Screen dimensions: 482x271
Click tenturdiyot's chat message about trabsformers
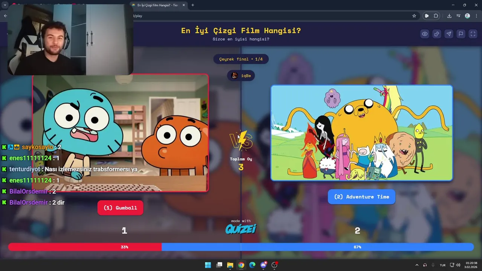(70, 169)
